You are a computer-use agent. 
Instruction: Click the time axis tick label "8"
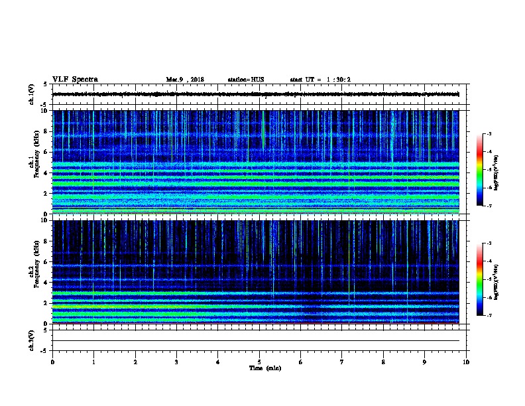(383, 362)
